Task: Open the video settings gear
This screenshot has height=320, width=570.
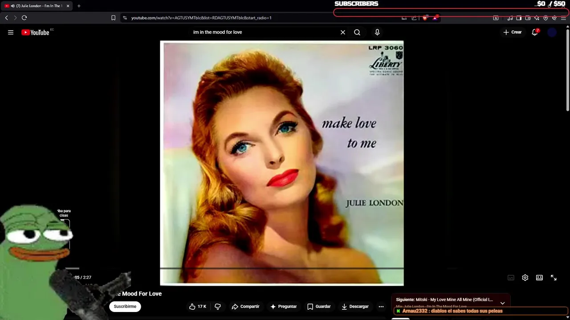Action: 525,277
